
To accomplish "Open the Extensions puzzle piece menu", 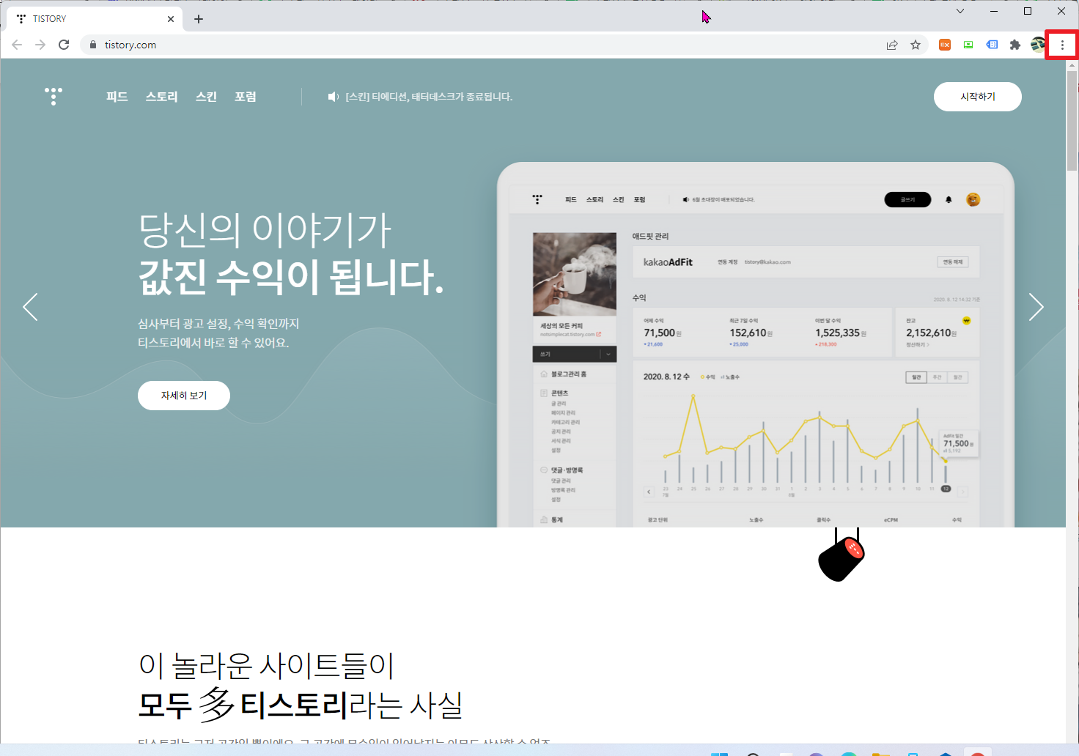I will point(1015,45).
